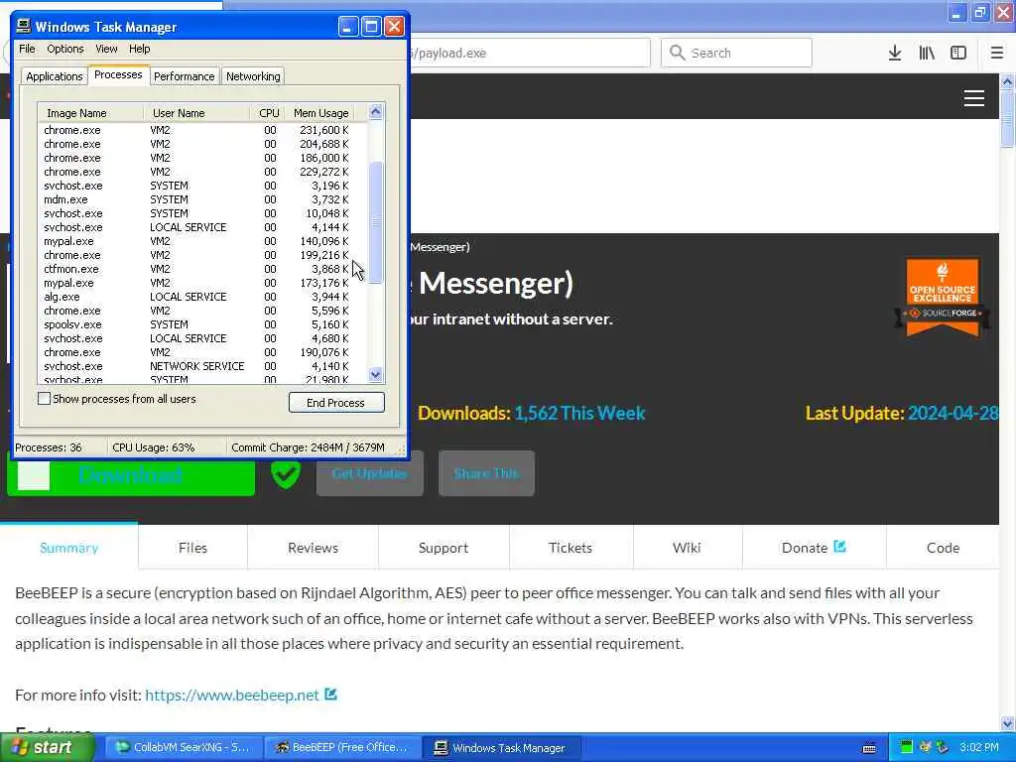The image size is (1016, 762).
Task: Select the alg.exe process row
Action: click(202, 297)
